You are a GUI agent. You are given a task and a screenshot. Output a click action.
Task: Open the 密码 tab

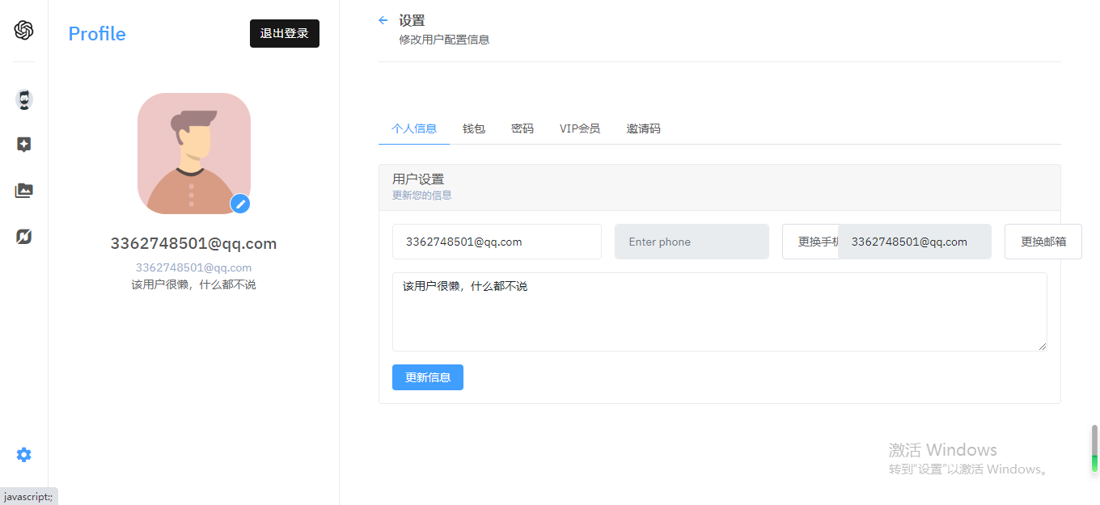522,128
